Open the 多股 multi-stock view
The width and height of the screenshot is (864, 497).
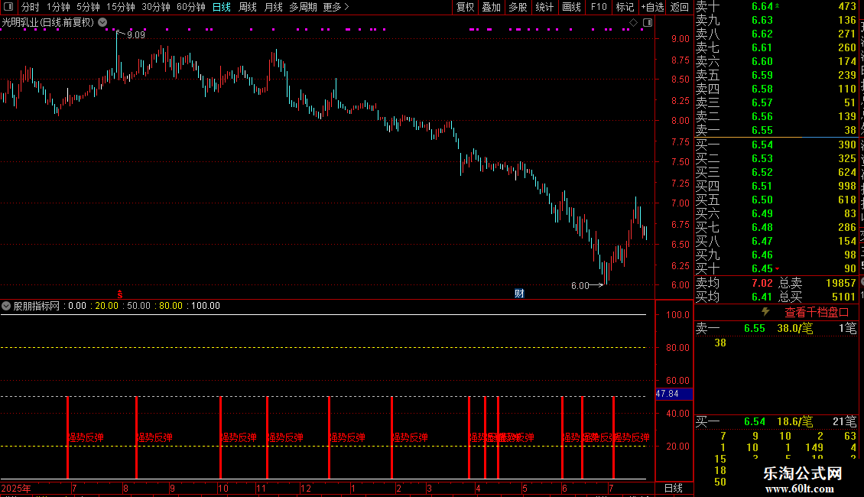[x=518, y=7]
